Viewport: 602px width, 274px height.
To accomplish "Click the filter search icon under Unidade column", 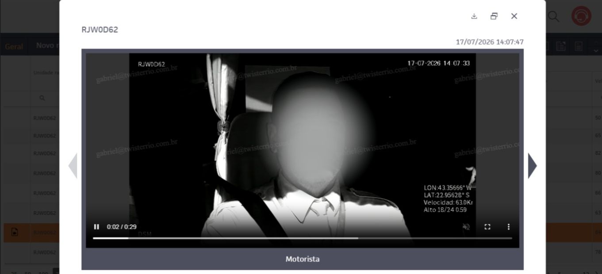I will pyautogui.click(x=42, y=98).
